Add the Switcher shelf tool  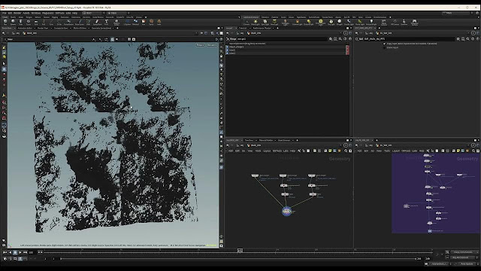click(x=404, y=22)
